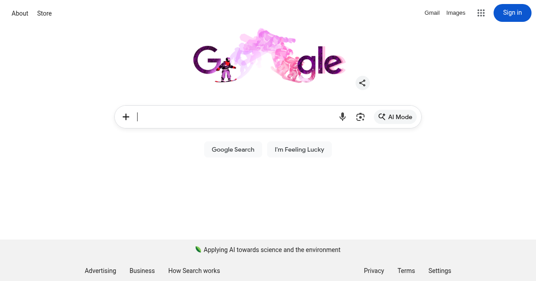Open the Google apps grid icon
This screenshot has height=281, width=536.
481,13
